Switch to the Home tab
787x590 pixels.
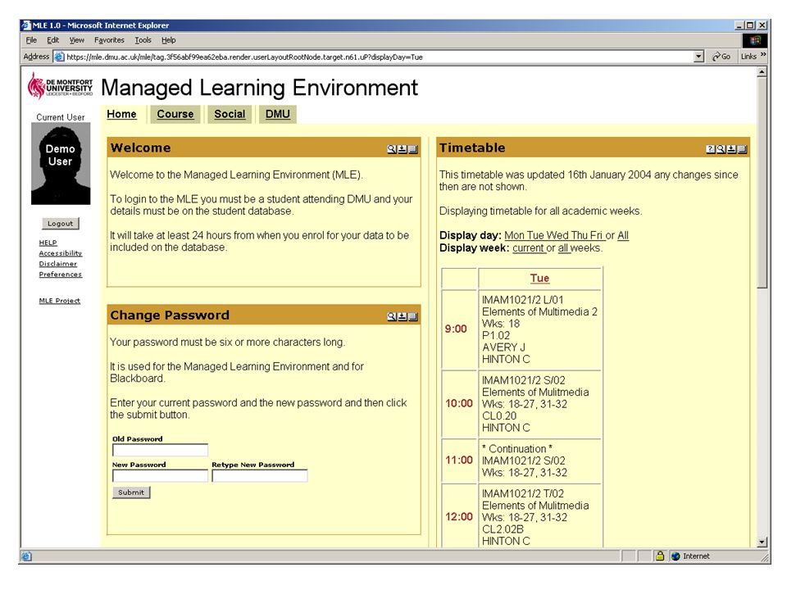(121, 115)
